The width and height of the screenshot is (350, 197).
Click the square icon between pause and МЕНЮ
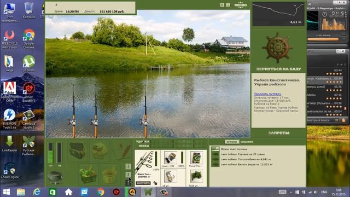228,5
